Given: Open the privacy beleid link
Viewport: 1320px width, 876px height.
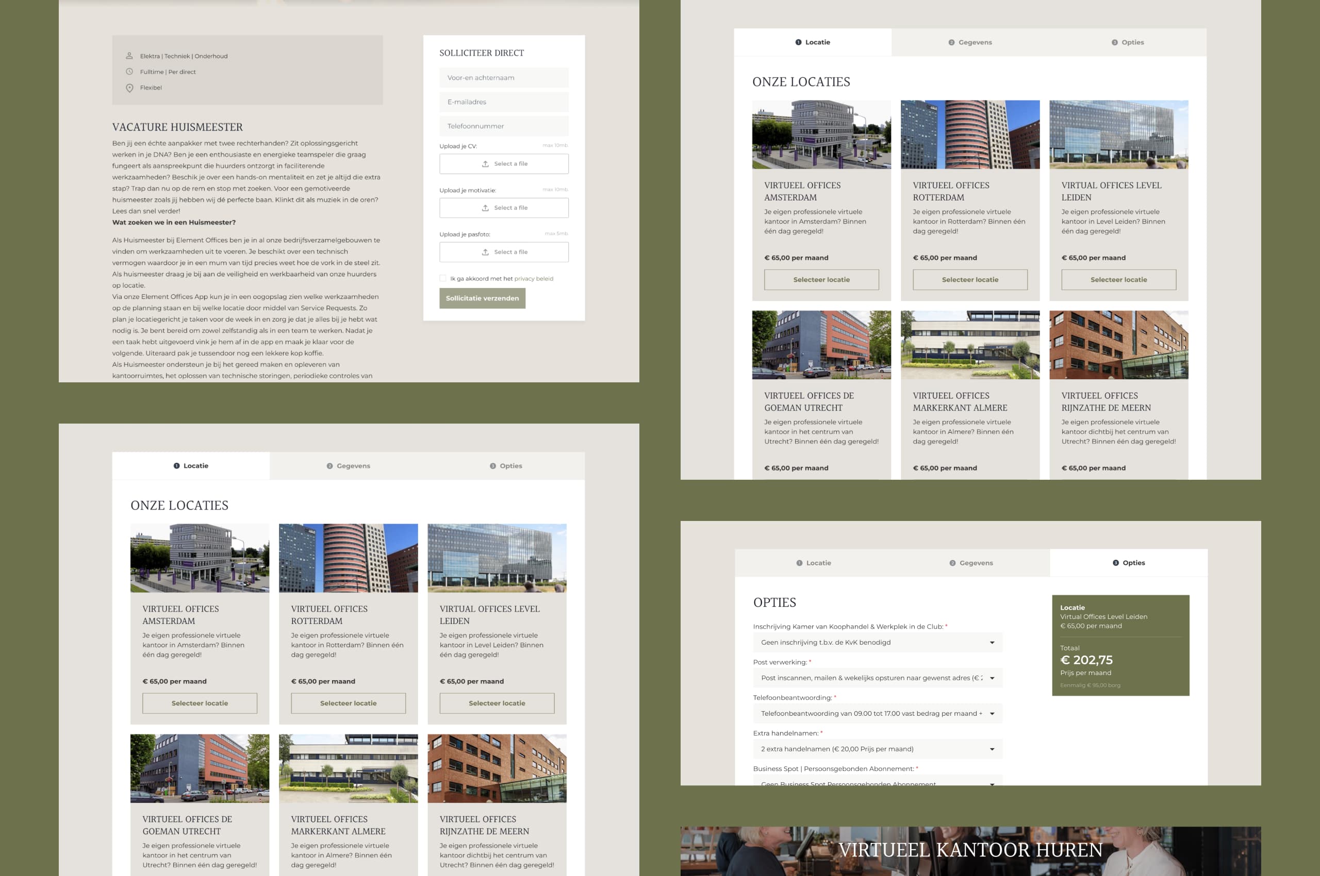Looking at the screenshot, I should pyautogui.click(x=533, y=278).
